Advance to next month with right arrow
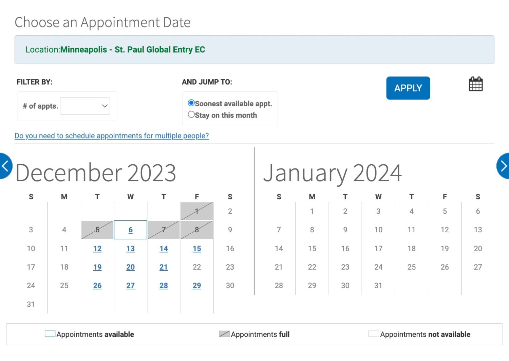This screenshot has width=509, height=361. tap(504, 166)
